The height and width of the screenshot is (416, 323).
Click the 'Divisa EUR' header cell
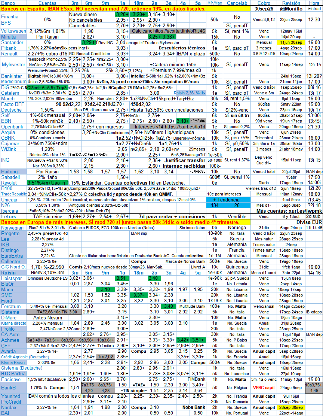[309, 222]
